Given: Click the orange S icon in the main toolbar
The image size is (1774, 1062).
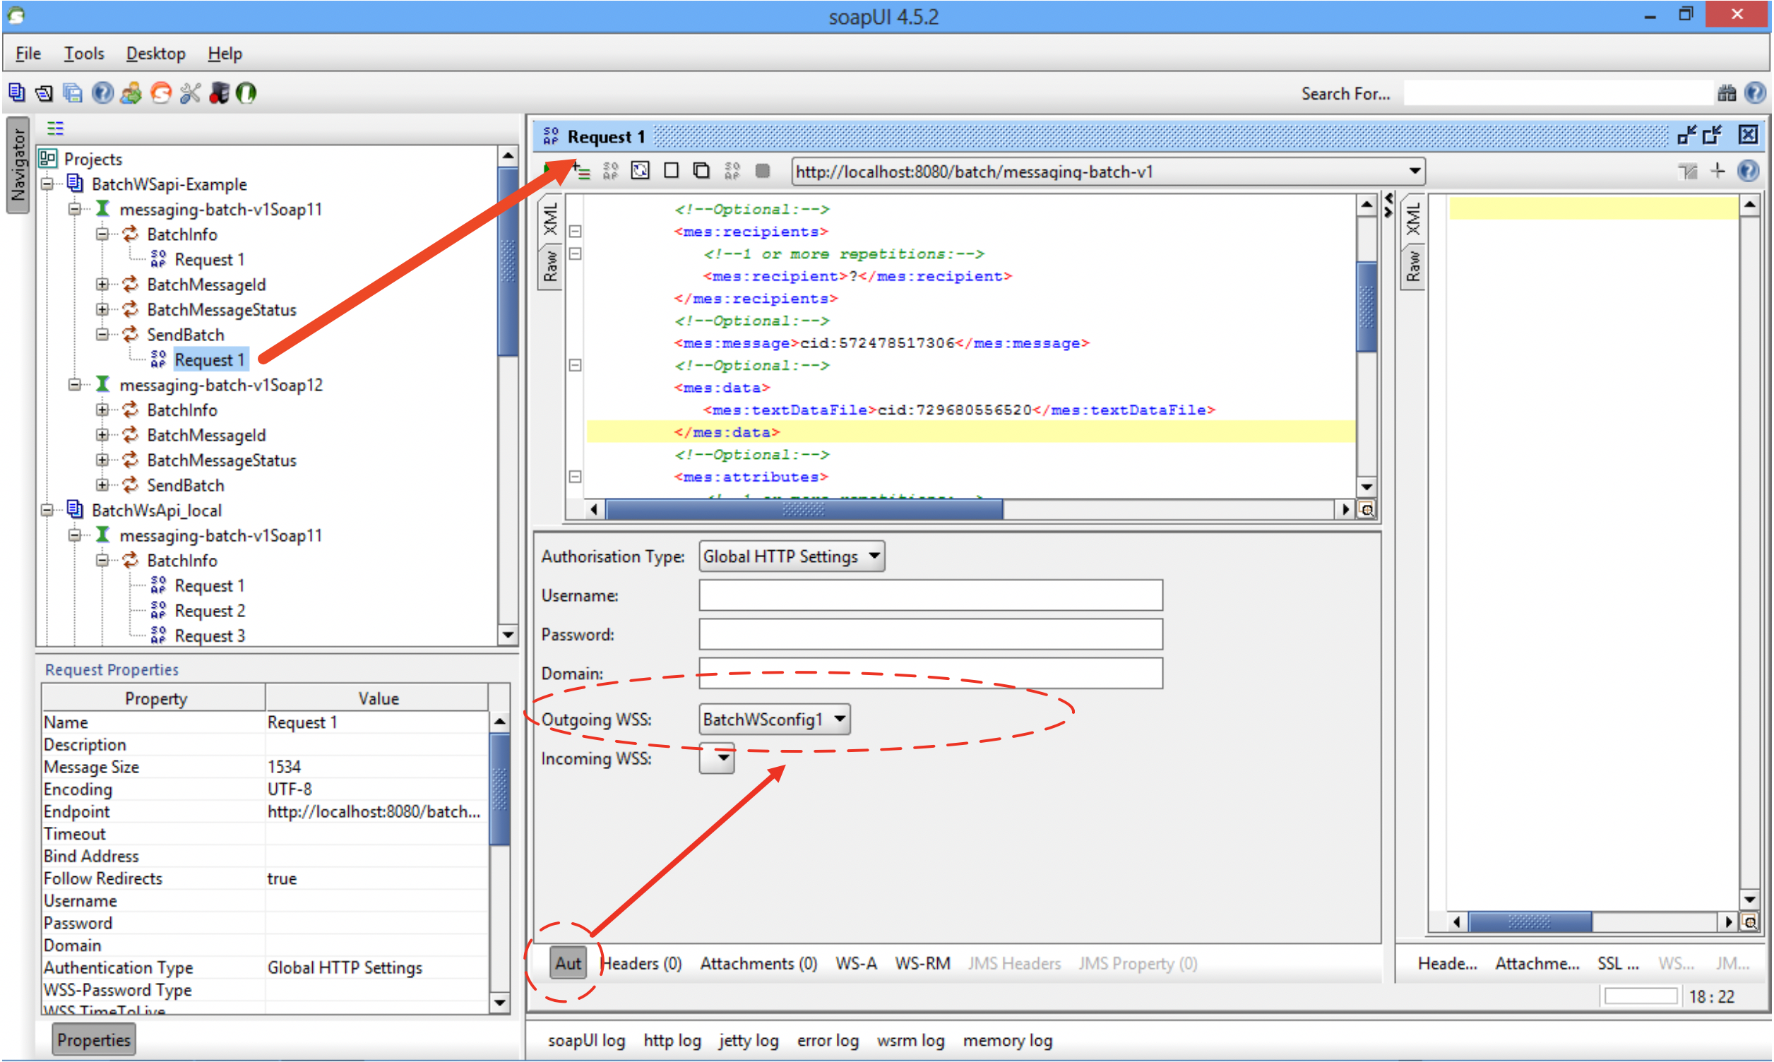Looking at the screenshot, I should pyautogui.click(x=161, y=93).
